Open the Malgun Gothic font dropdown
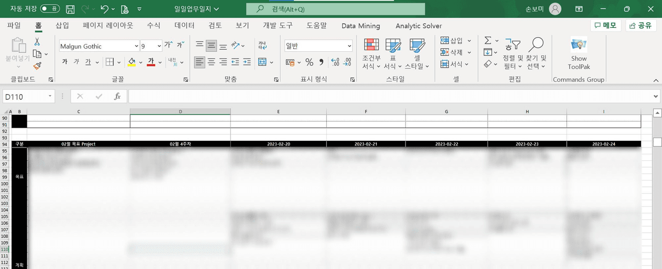Viewport: 662px width, 269px height. click(x=136, y=46)
